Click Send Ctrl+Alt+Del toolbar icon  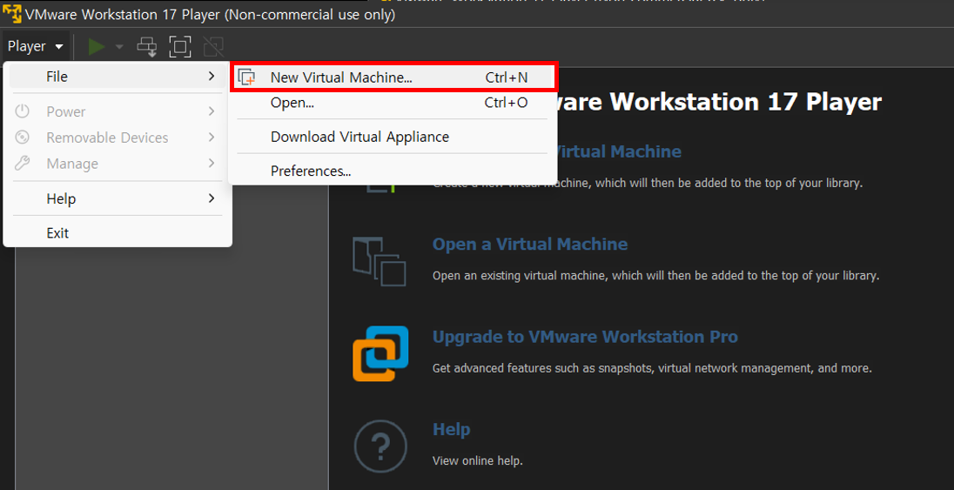pyautogui.click(x=146, y=46)
